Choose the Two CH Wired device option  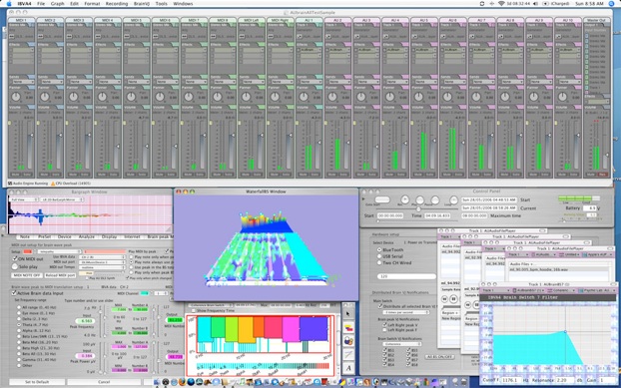379,262
